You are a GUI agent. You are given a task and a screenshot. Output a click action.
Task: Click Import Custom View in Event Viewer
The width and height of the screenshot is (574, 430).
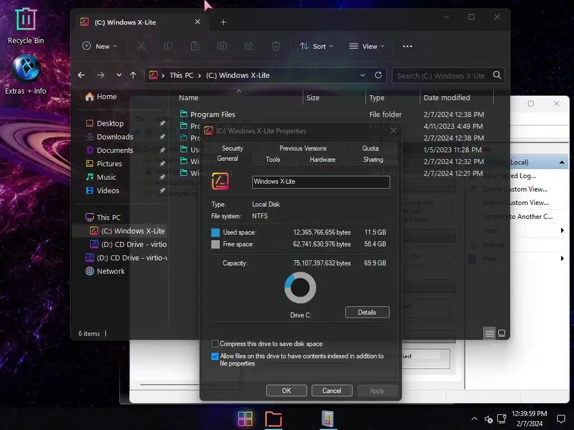[x=516, y=203]
